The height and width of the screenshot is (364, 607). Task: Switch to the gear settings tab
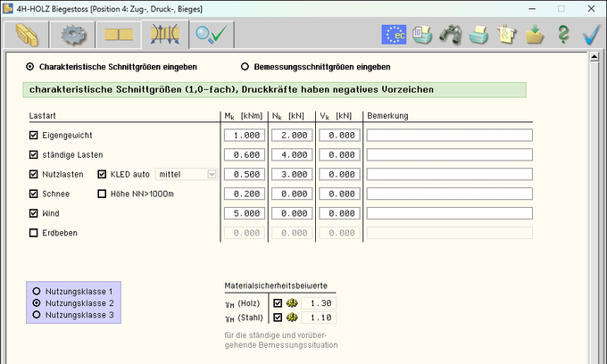(72, 35)
